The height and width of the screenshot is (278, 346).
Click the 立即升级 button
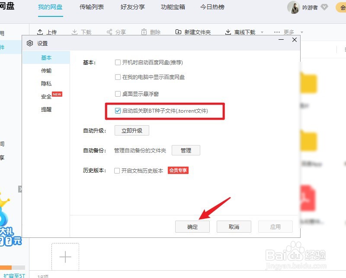tap(132, 130)
